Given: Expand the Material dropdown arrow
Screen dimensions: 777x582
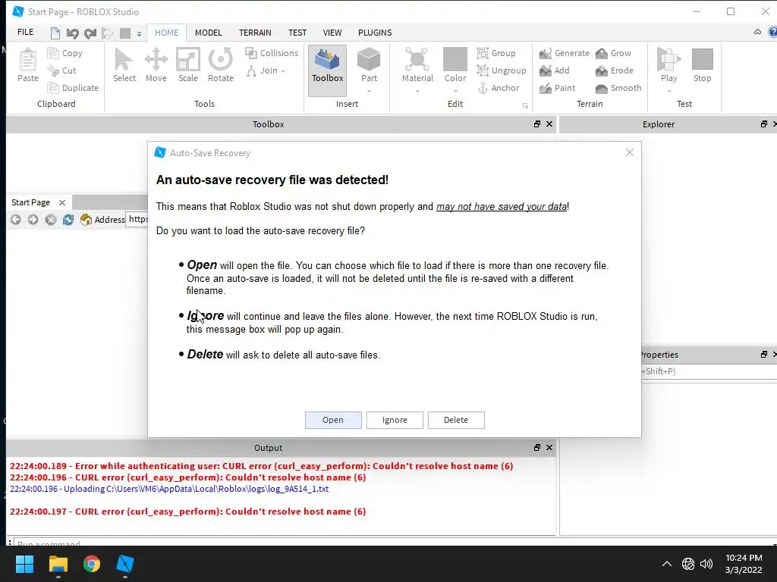Looking at the screenshot, I should pos(417,91).
